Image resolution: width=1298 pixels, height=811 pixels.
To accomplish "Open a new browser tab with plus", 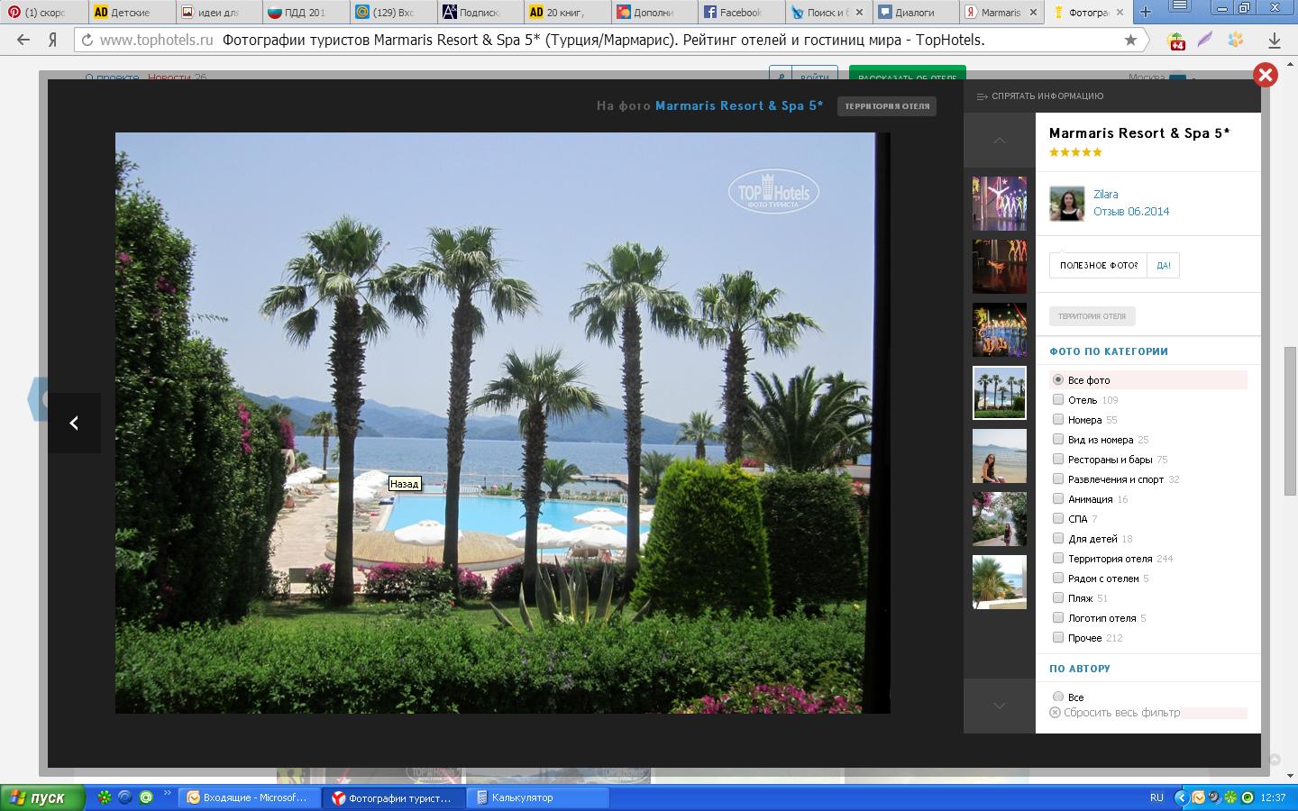I will coord(1146,12).
